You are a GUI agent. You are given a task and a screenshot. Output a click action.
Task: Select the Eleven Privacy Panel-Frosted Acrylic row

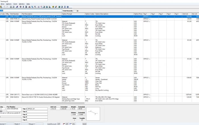(x=100, y=19)
